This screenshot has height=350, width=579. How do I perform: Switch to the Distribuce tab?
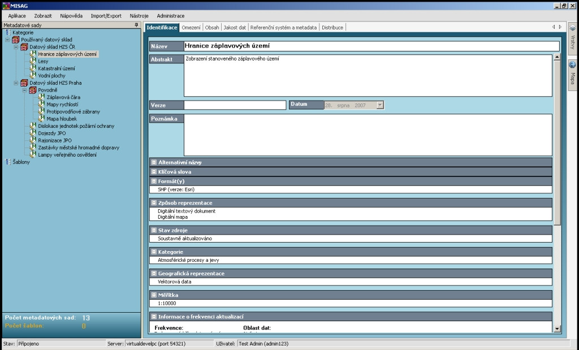pos(332,27)
